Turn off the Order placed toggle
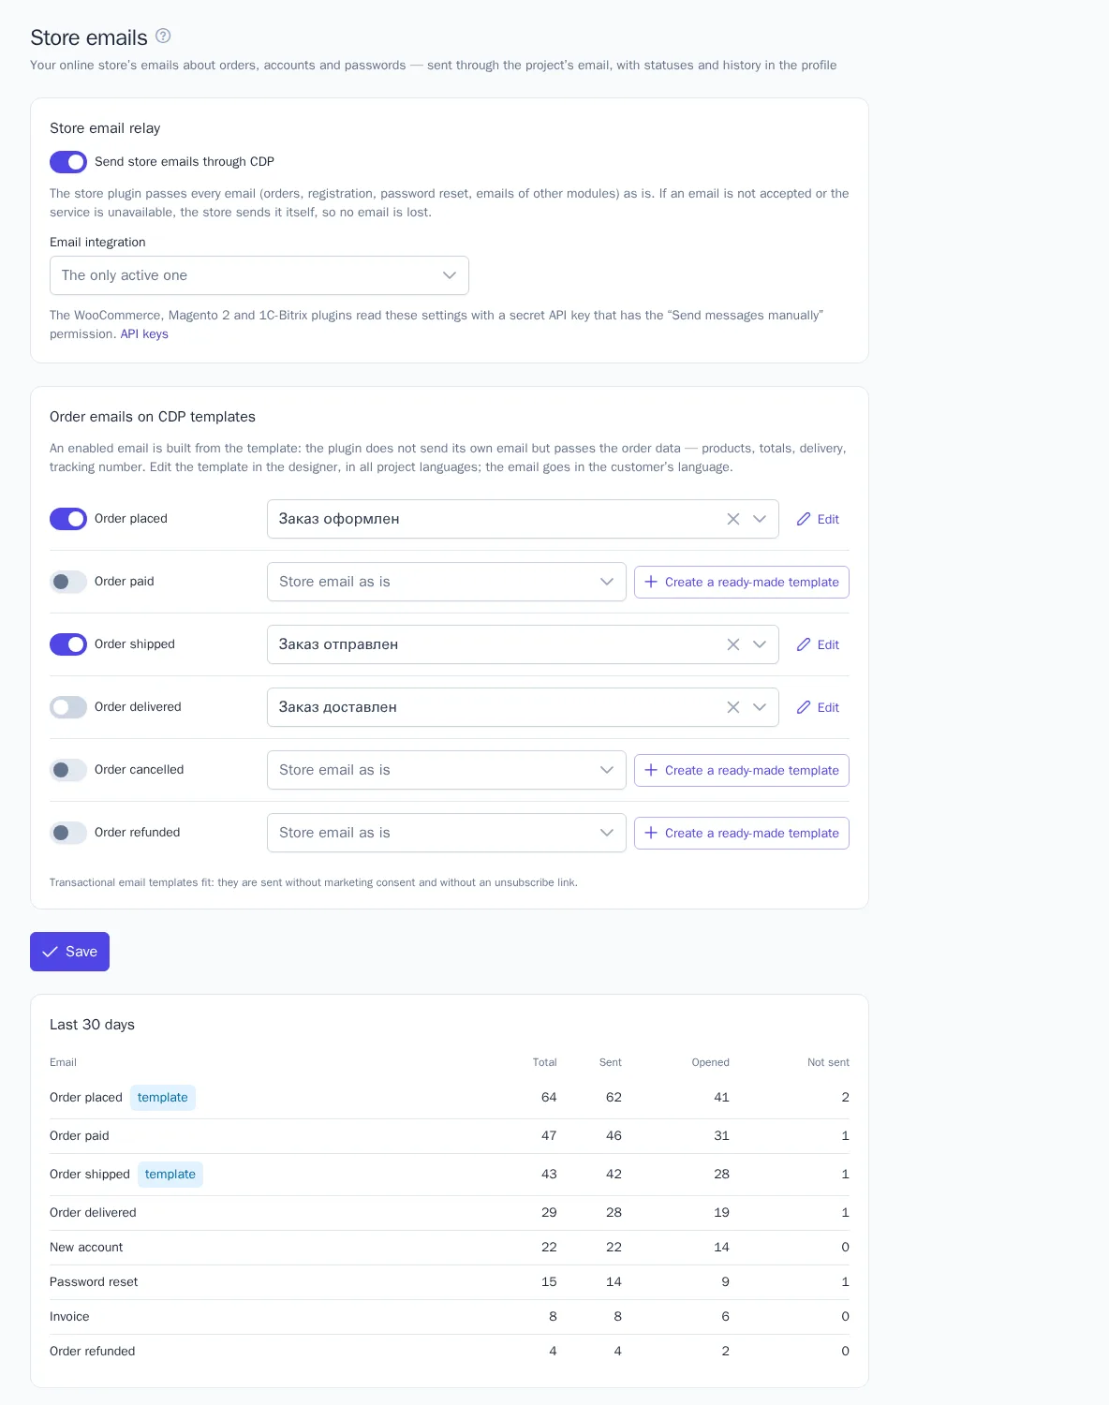The image size is (1109, 1405). [x=68, y=519]
